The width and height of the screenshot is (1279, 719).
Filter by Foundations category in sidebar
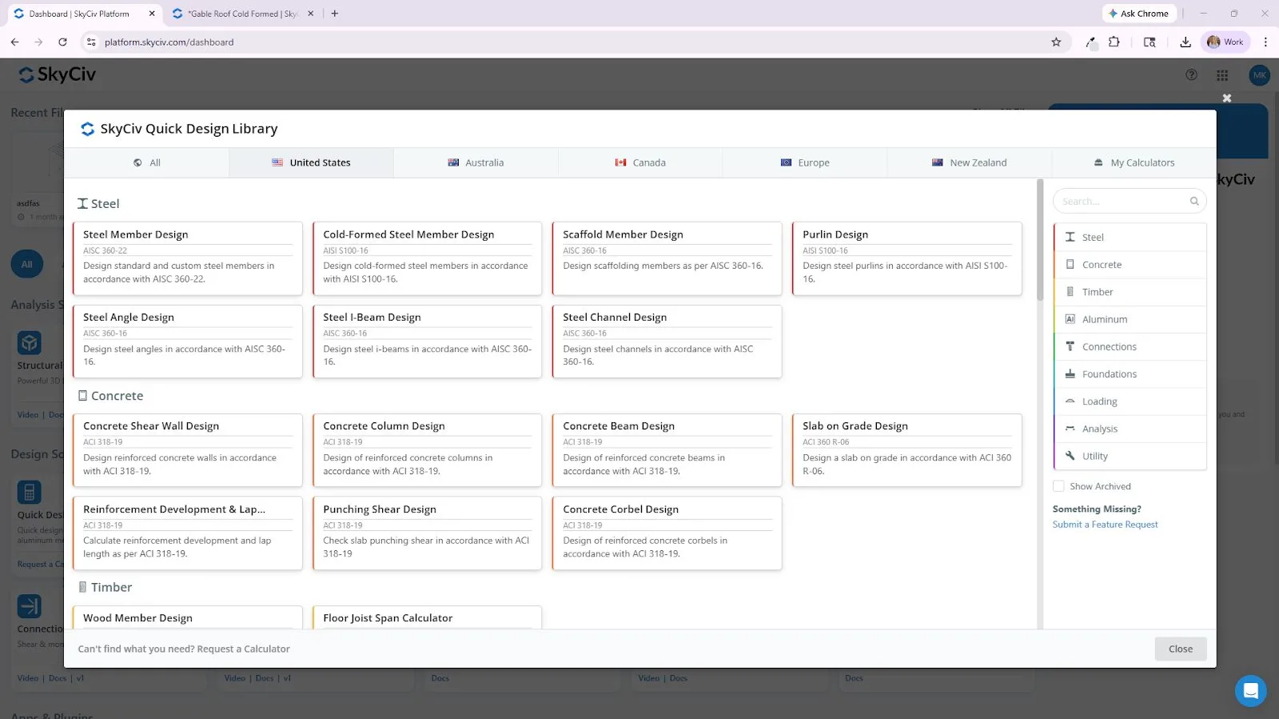point(1130,374)
